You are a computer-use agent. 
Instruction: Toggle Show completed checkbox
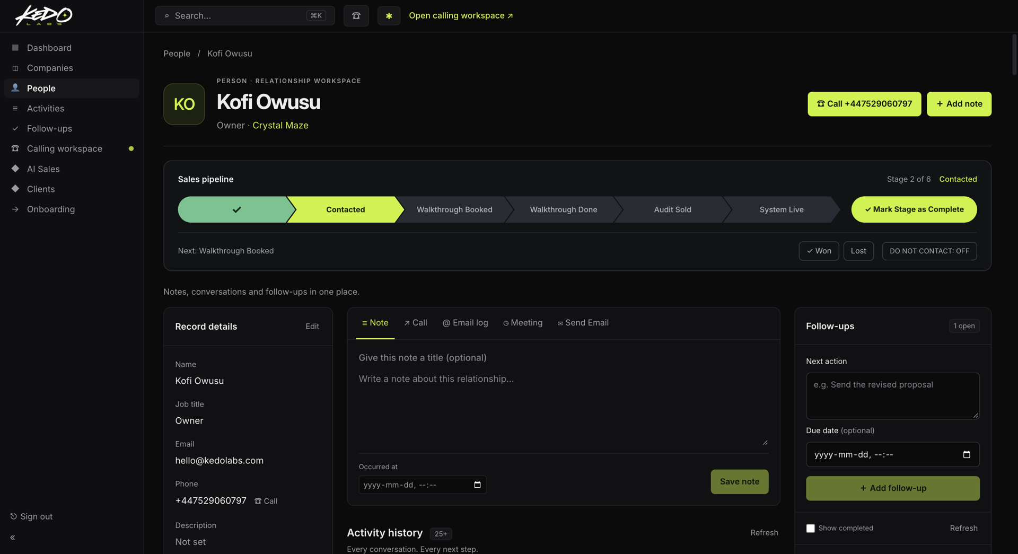810,528
